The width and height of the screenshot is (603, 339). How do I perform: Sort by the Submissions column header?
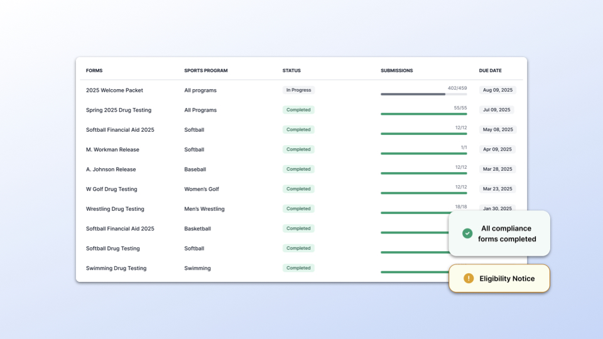click(x=396, y=70)
